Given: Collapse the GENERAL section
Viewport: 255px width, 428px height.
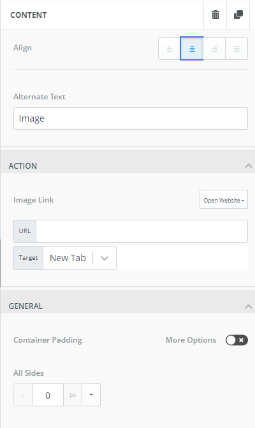Looking at the screenshot, I should coord(249,306).
